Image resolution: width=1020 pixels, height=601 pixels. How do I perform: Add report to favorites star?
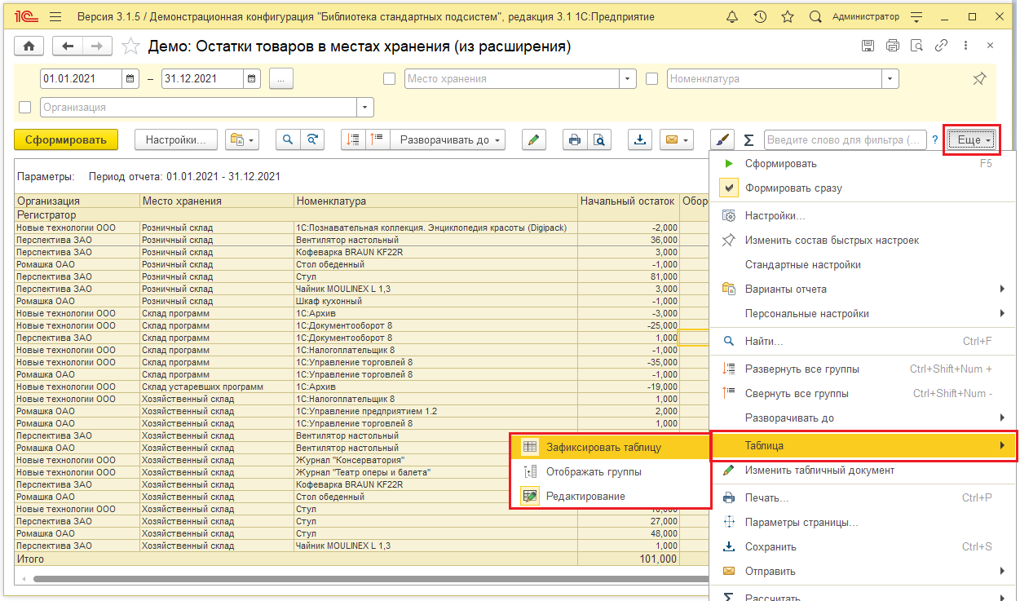130,47
